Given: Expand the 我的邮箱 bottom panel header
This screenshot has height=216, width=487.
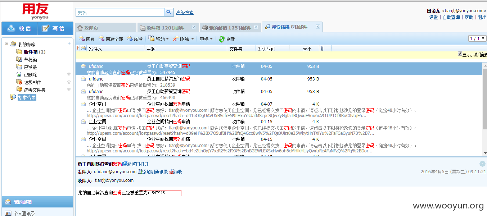Looking at the screenshot, I should pos(37,202).
